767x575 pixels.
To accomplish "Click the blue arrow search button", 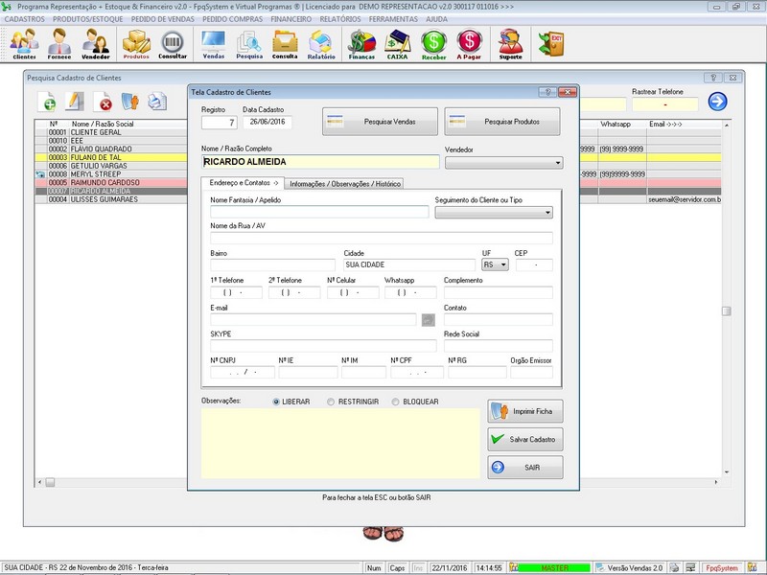I will (717, 102).
